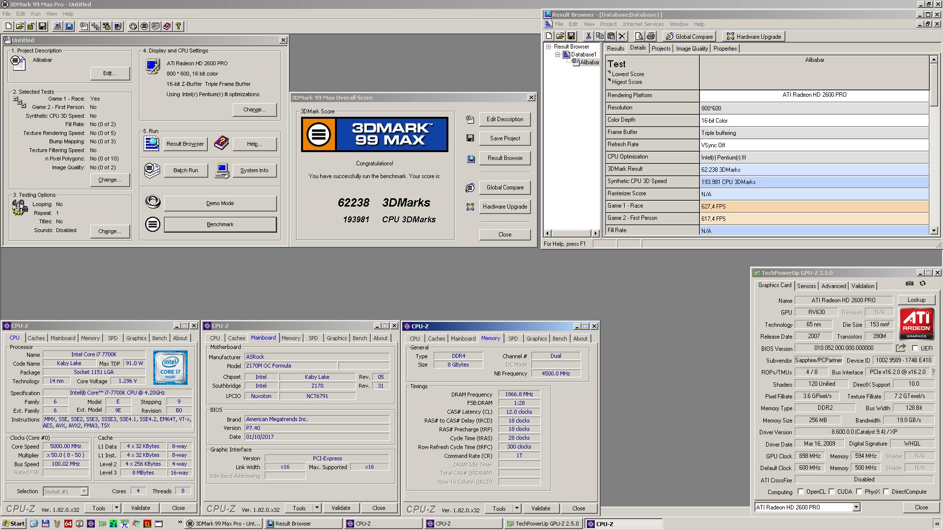The image size is (943, 530).
Task: Open SPD tab in Memory CPU-Z window
Action: pyautogui.click(x=513, y=339)
